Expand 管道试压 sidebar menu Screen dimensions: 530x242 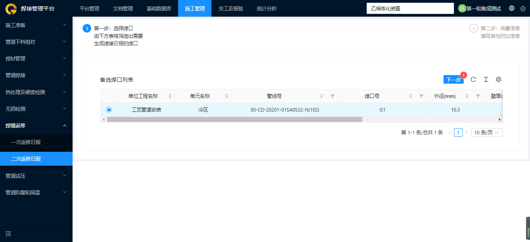coord(36,176)
